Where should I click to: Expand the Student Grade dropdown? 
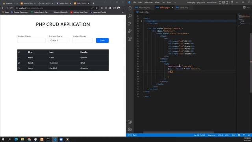tap(59, 40)
